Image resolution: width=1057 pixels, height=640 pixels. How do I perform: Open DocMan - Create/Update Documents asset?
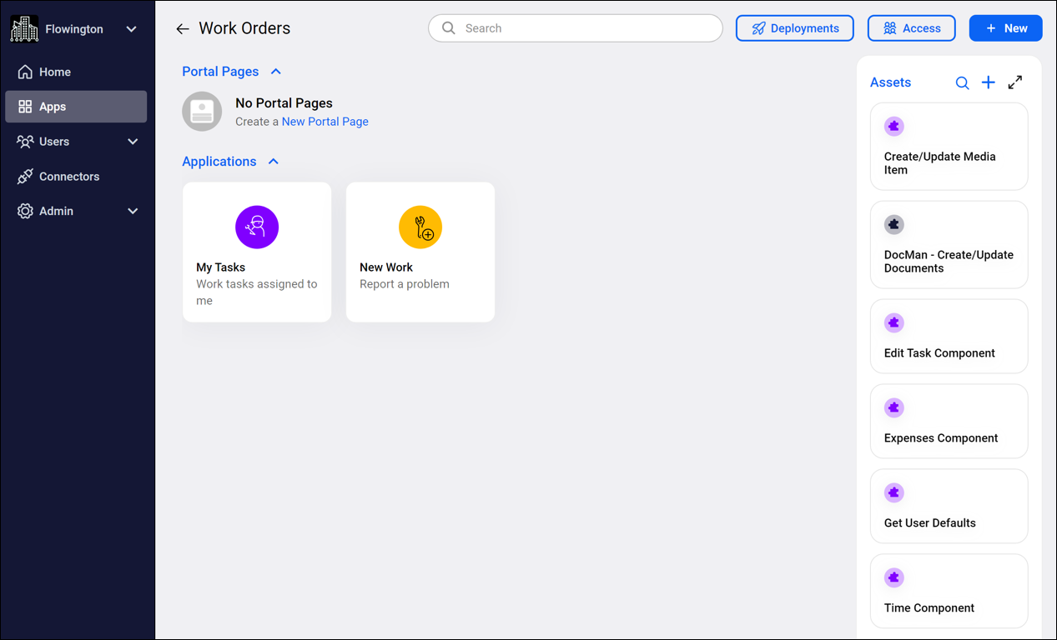[949, 245]
